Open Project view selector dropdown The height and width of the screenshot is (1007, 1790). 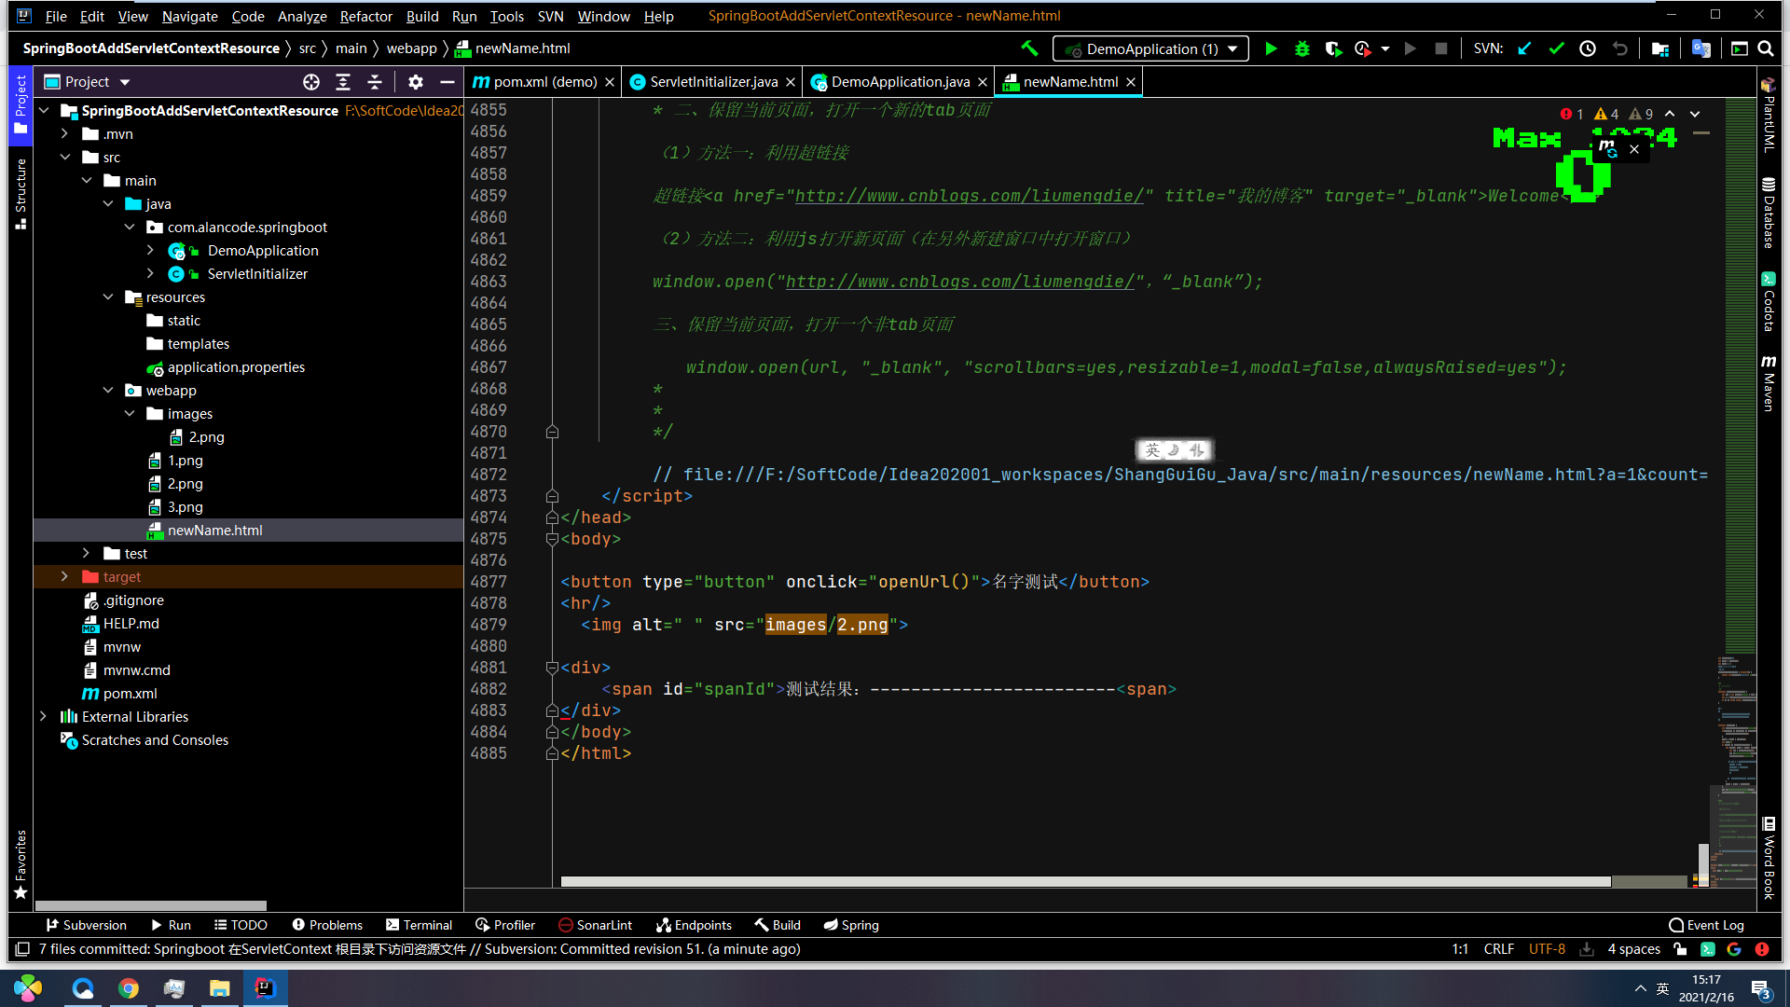(88, 82)
